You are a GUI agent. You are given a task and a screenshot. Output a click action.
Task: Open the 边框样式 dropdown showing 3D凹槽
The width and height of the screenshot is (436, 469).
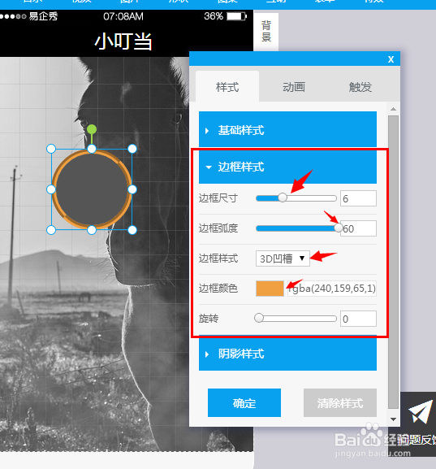point(283,258)
